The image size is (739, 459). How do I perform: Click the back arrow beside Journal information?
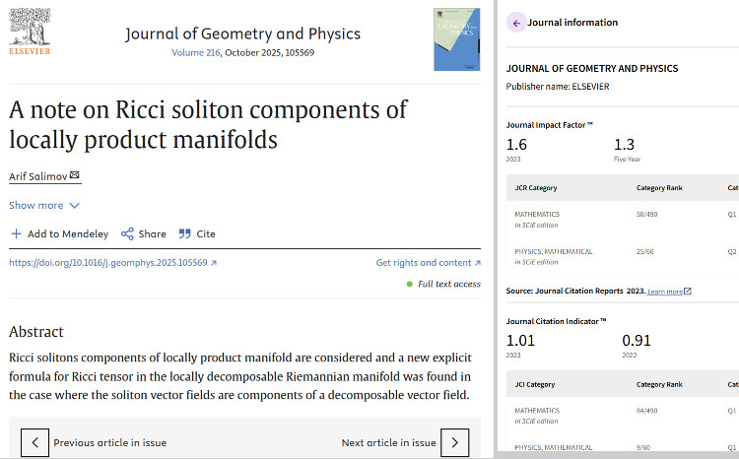coord(516,23)
